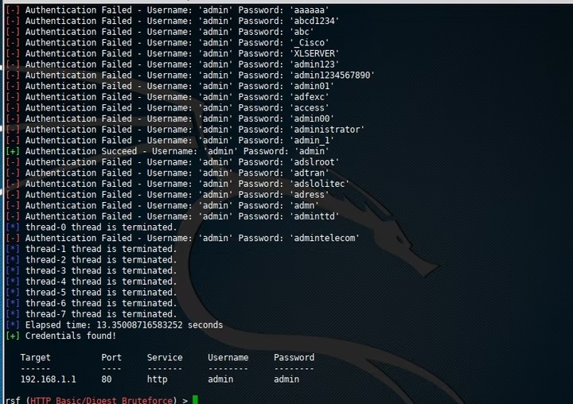Click 'thread-7 thread is terminated.' line

[x=101, y=314]
